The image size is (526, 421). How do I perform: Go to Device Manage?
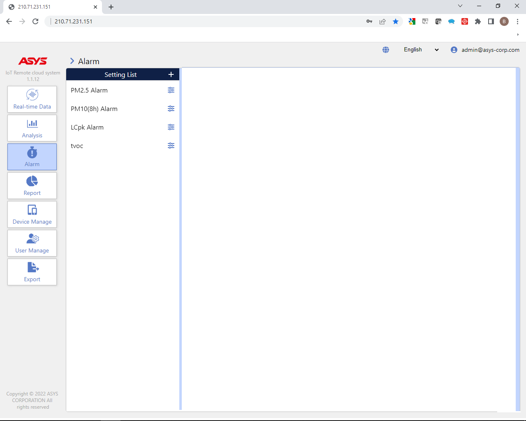(x=32, y=214)
